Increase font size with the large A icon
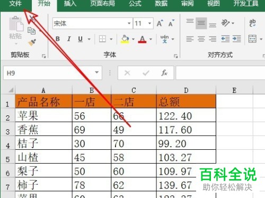Image resolution: width=265 pixels, height=198 pixels. tap(160, 23)
